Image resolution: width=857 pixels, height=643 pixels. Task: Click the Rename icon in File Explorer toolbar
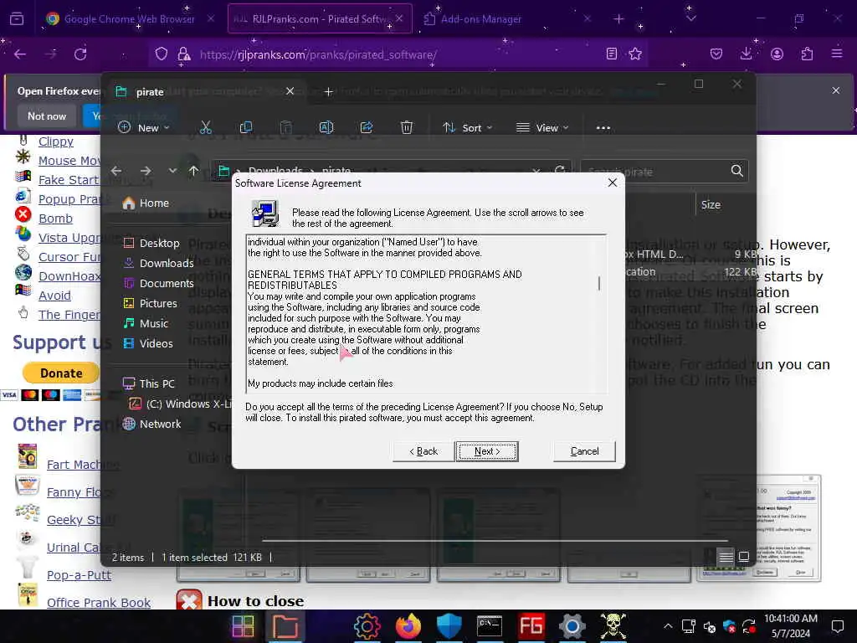click(326, 128)
